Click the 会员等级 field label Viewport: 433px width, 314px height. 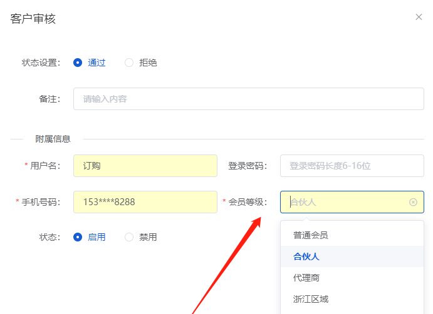tap(248, 202)
